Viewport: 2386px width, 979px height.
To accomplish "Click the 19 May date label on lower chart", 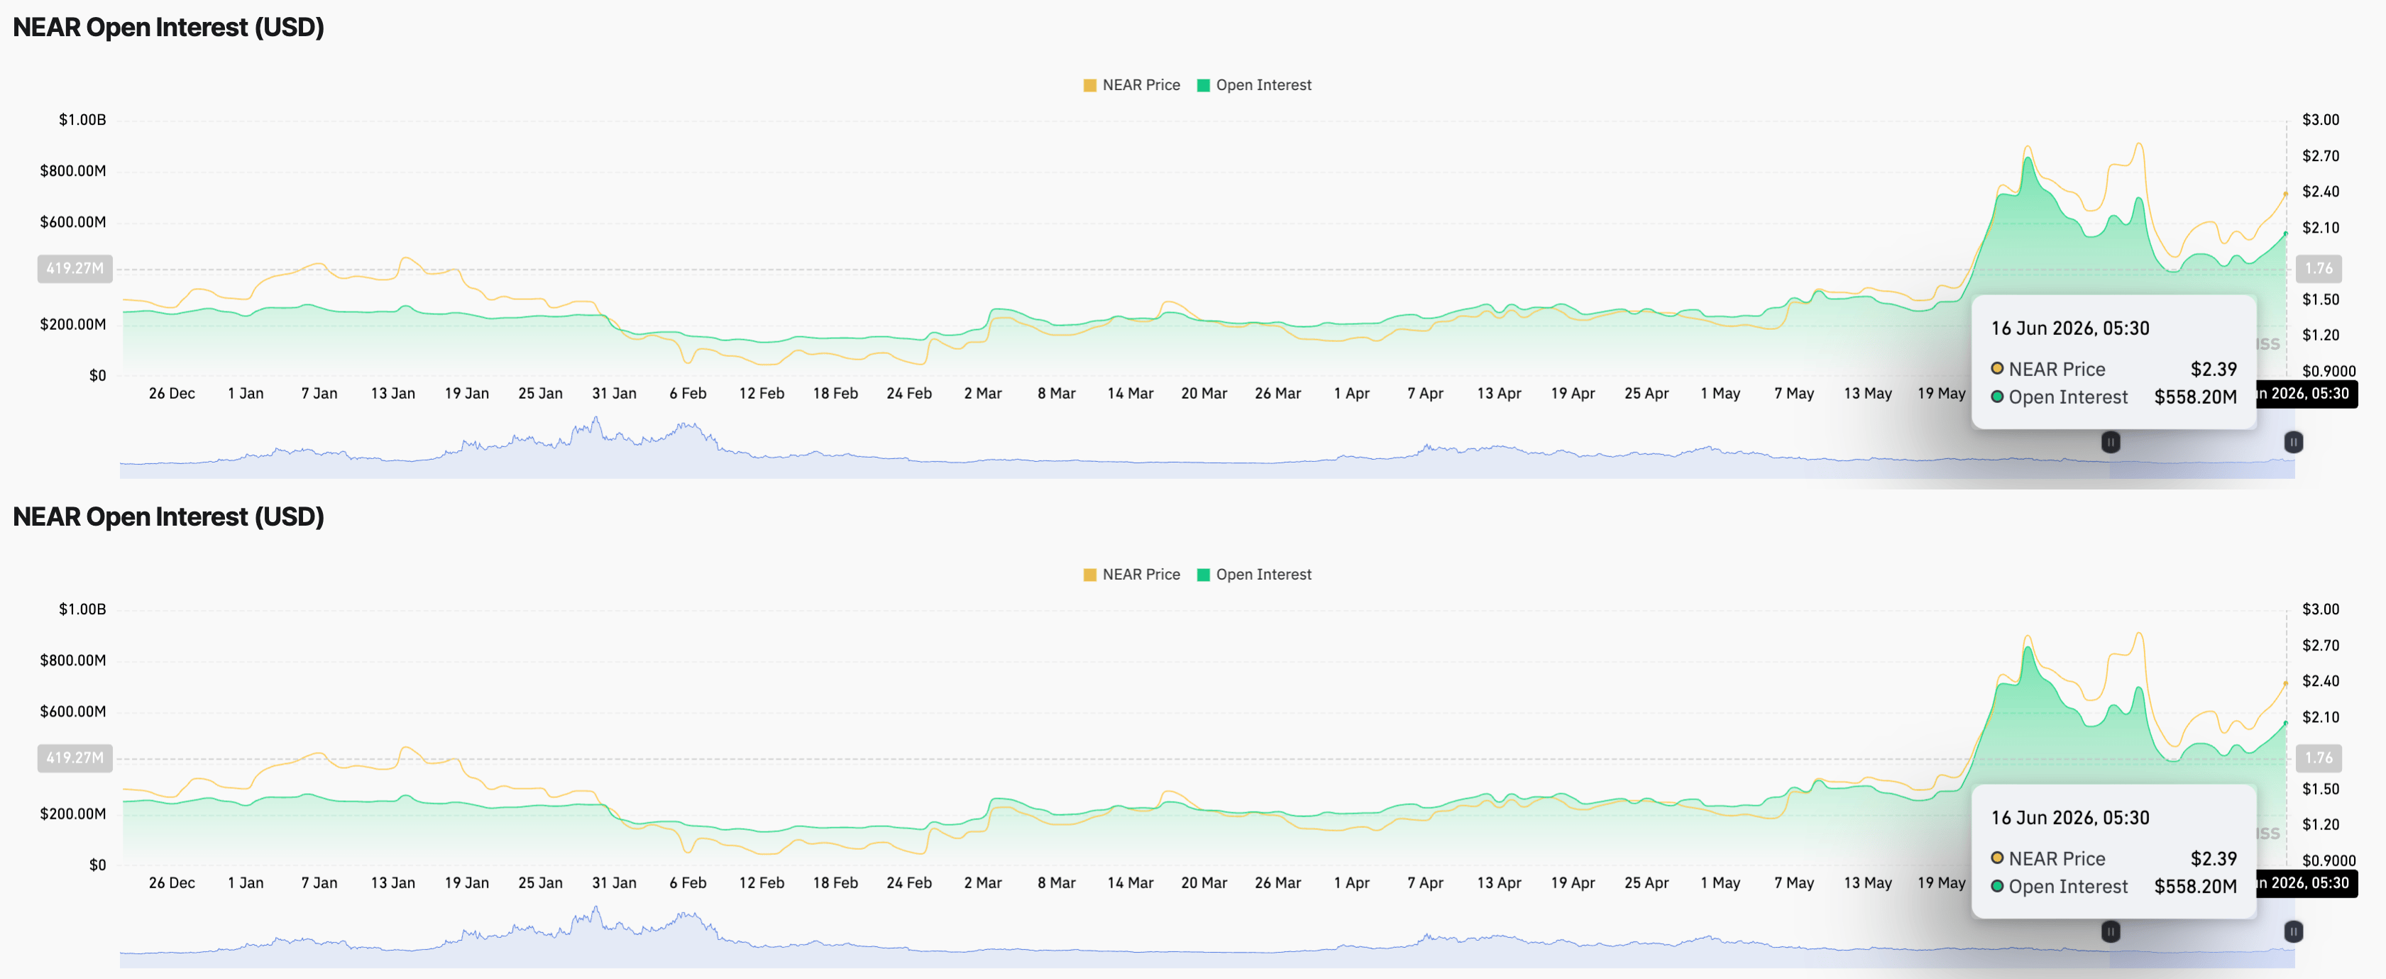I will pos(1942,883).
